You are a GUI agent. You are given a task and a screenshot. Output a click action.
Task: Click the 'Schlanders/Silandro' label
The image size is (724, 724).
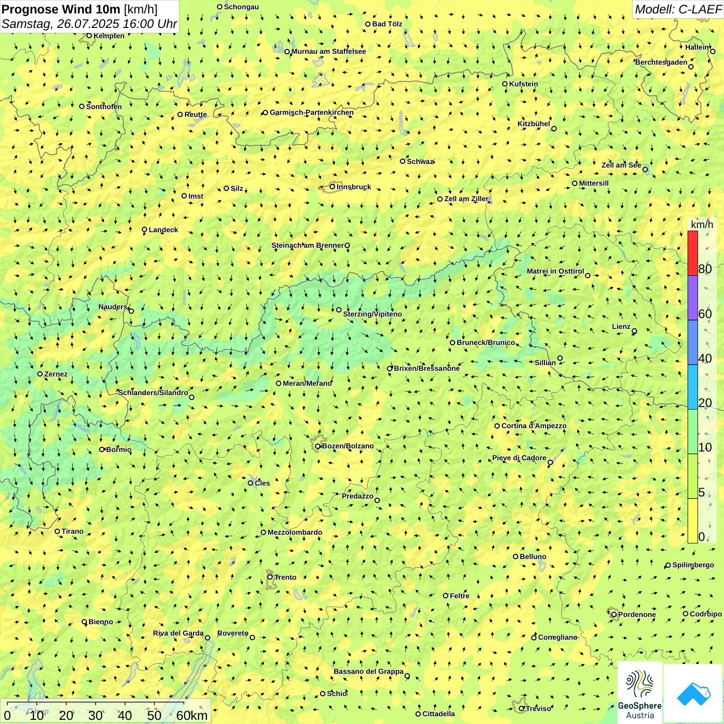153,393
